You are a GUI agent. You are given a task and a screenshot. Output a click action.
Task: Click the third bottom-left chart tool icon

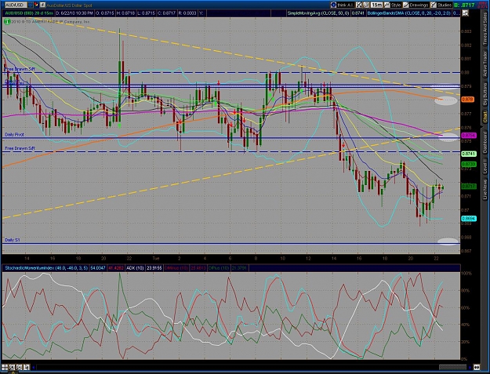pyautogui.click(x=19, y=367)
